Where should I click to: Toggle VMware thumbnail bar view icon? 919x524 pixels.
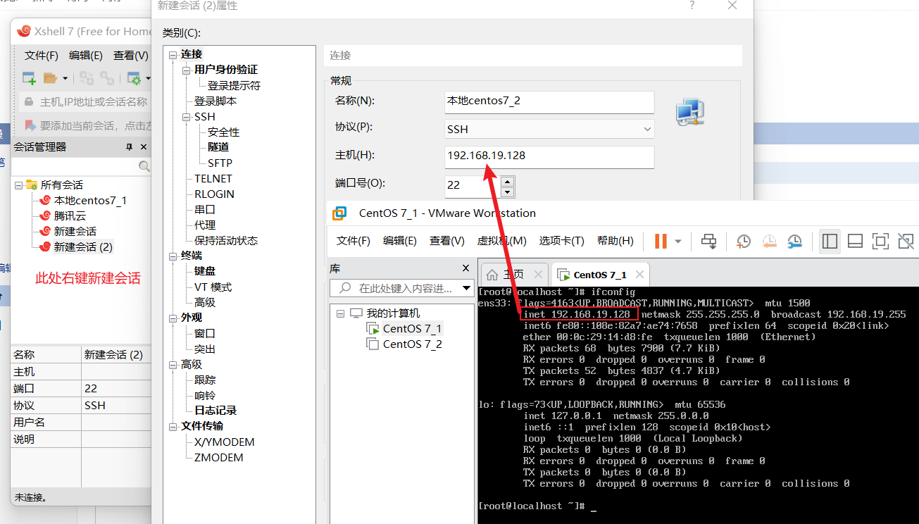(855, 241)
